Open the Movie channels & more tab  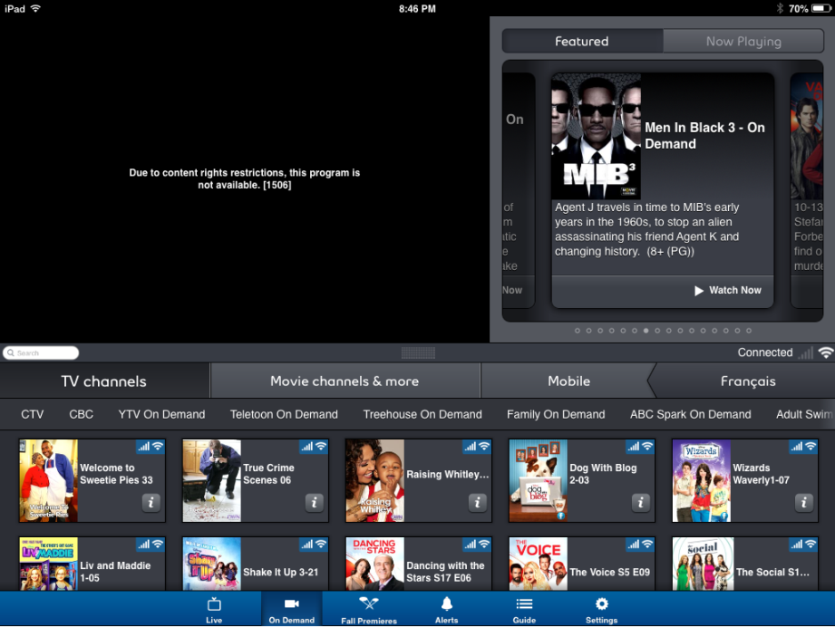click(345, 381)
